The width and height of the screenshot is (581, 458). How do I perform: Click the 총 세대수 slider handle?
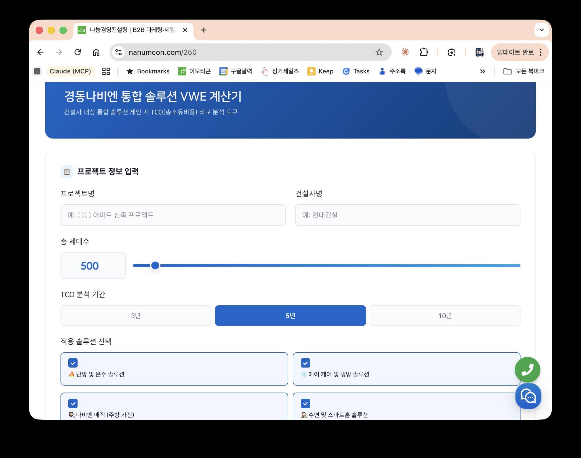tap(155, 266)
